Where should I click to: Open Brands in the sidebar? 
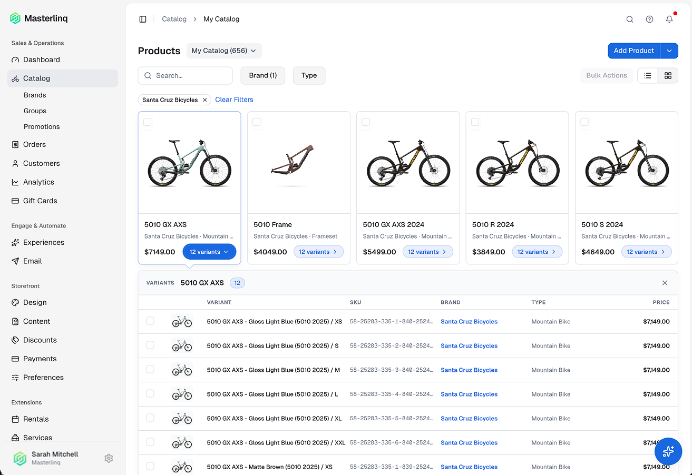pos(35,95)
